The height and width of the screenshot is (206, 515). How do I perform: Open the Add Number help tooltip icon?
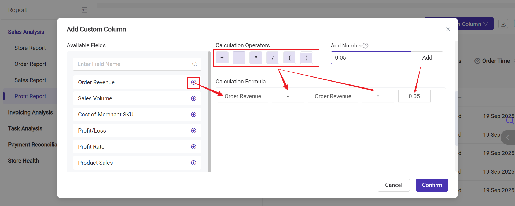[365, 46]
